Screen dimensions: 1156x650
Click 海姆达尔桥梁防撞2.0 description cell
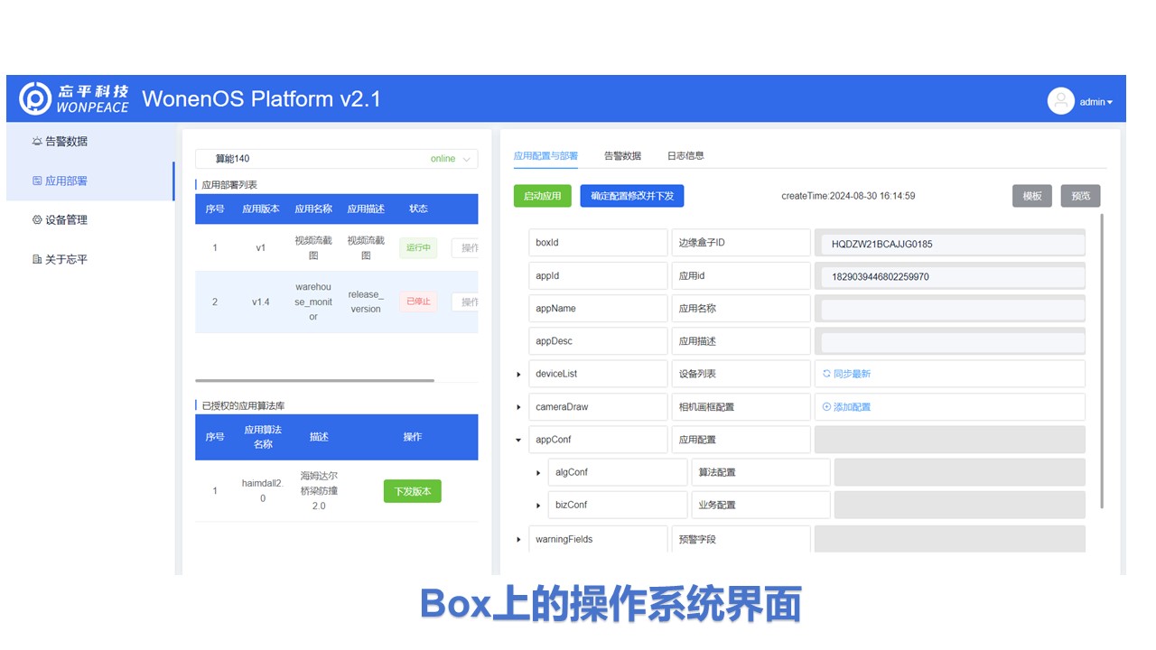[319, 491]
